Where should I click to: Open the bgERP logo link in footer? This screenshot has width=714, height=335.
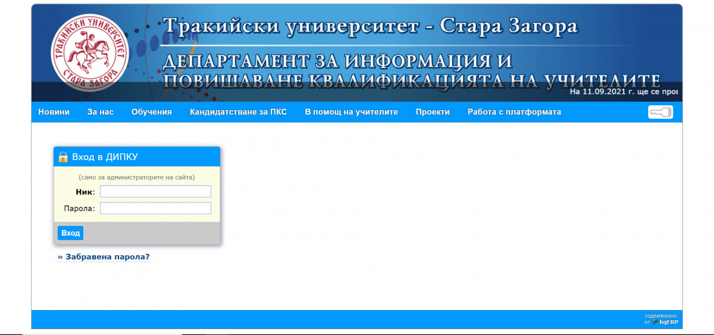tap(665, 322)
